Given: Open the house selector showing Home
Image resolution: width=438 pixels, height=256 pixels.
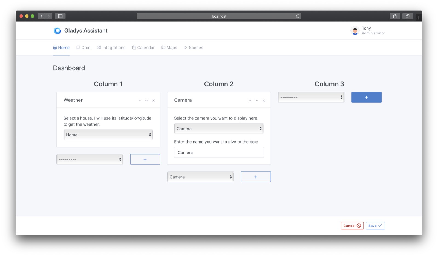Looking at the screenshot, I should tap(108, 135).
